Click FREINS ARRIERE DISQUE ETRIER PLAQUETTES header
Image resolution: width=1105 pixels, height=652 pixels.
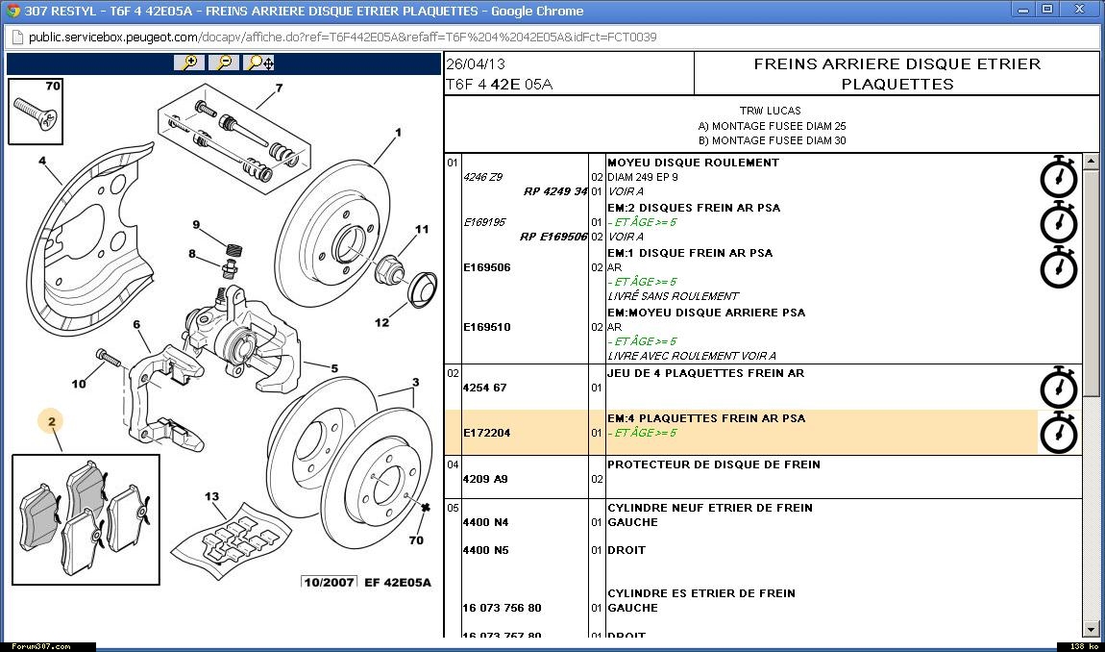pyautogui.click(x=897, y=73)
